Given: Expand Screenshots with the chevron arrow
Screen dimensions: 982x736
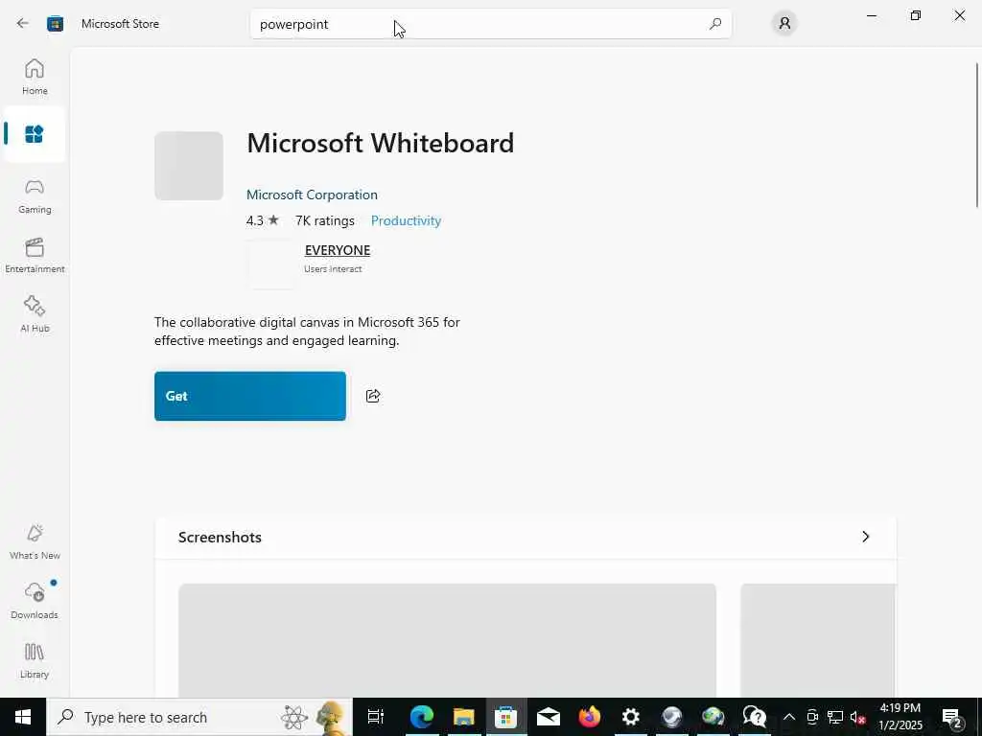Looking at the screenshot, I should [866, 537].
